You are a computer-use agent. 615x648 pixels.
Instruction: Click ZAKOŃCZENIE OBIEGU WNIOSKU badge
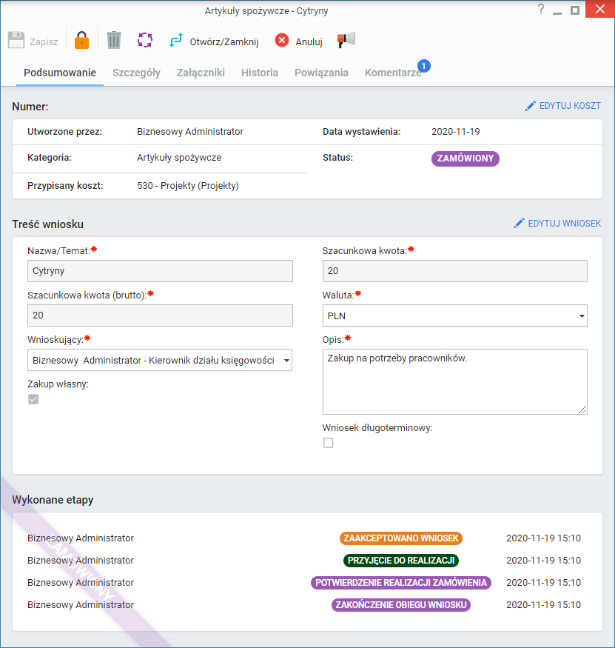click(x=401, y=605)
